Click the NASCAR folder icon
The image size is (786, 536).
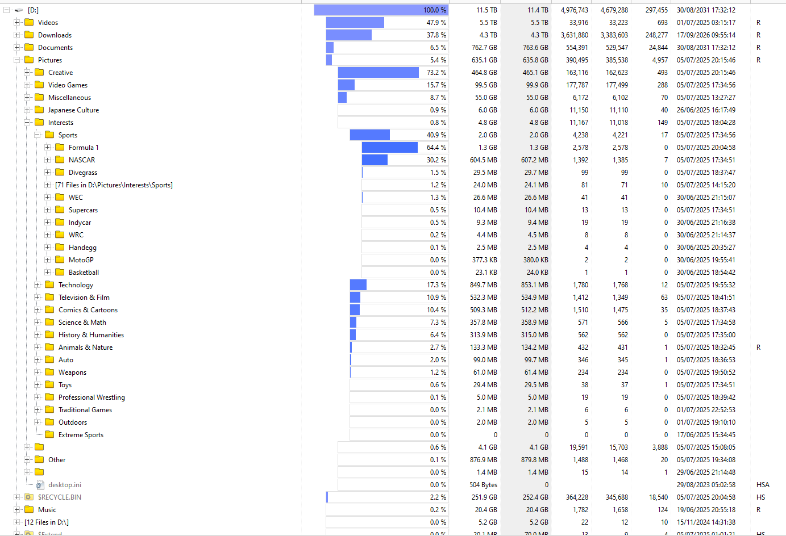tap(60, 160)
